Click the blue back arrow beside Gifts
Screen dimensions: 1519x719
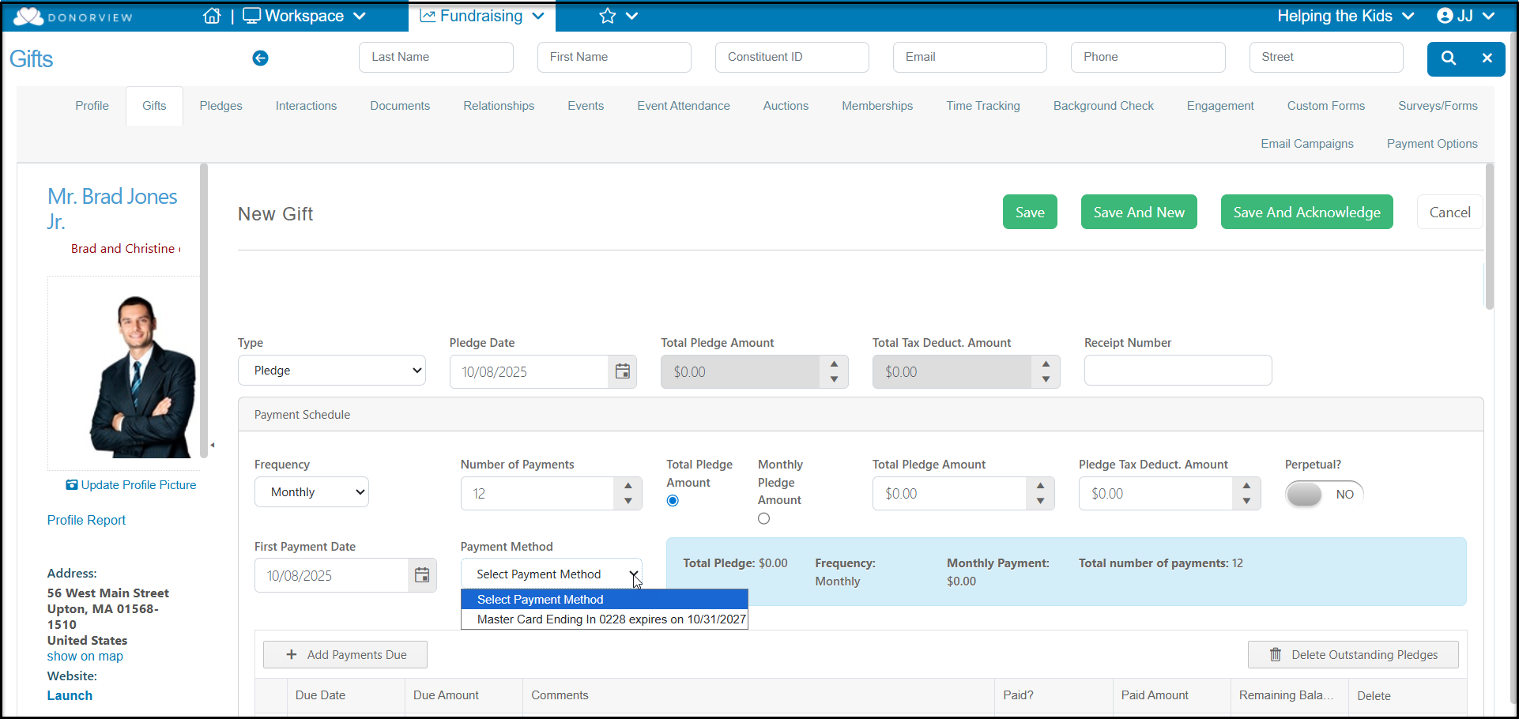point(260,58)
